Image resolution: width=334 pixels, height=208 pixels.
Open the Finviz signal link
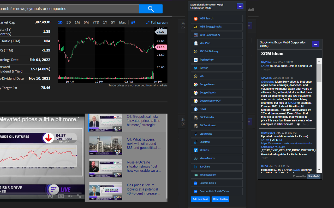pyautogui.click(x=217, y=109)
